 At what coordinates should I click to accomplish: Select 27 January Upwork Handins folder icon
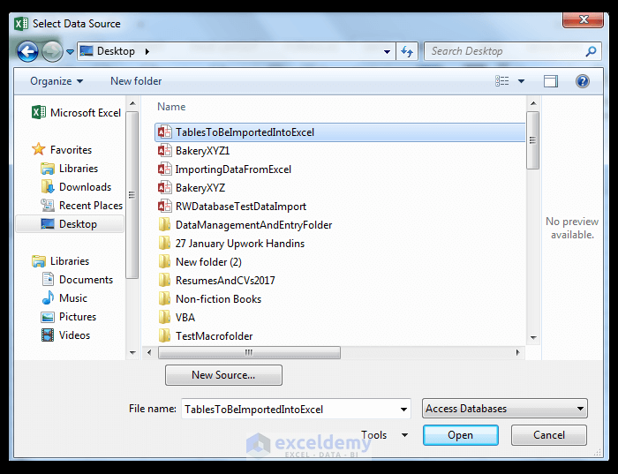(164, 243)
